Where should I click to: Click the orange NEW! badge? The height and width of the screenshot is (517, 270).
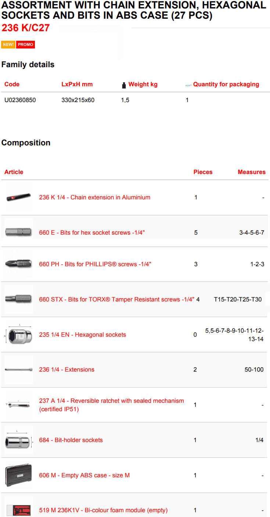[8, 45]
